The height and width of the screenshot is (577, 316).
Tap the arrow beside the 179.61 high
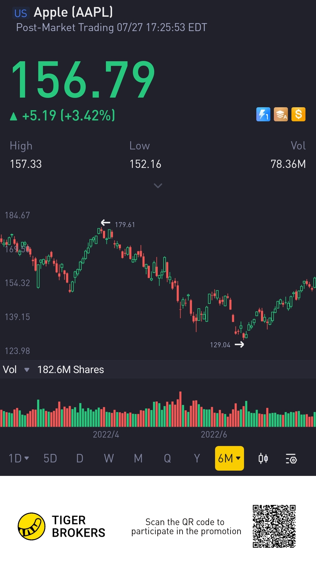[106, 223]
